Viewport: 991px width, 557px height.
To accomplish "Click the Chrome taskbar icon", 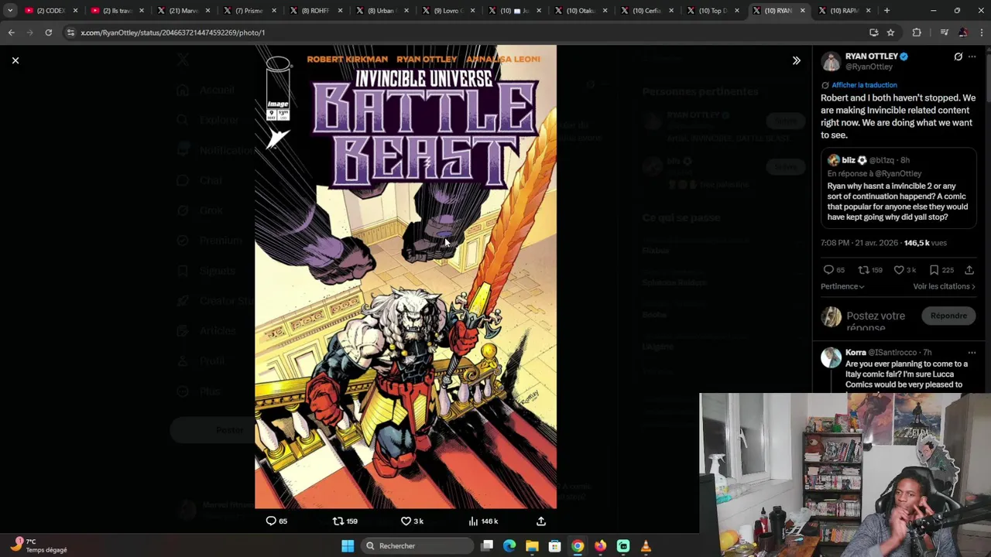I will pos(578,546).
